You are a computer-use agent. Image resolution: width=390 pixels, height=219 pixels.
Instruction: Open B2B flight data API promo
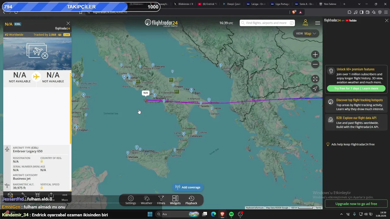[356, 123]
